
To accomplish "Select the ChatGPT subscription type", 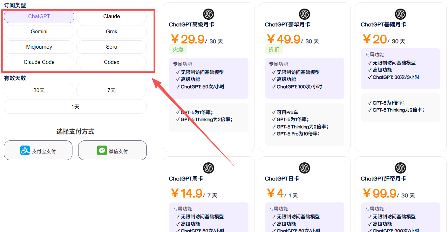I will tap(39, 17).
